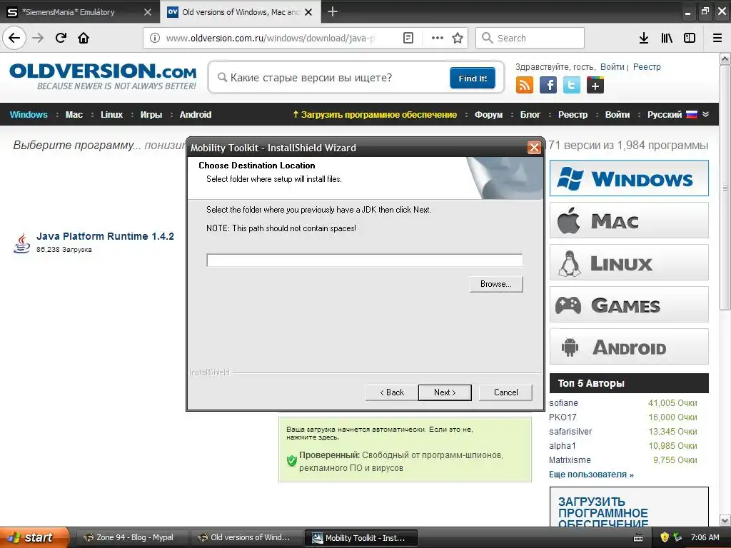The image size is (731, 548).
Task: Switch to the SiemensMania Emulátory tab
Action: click(79, 12)
